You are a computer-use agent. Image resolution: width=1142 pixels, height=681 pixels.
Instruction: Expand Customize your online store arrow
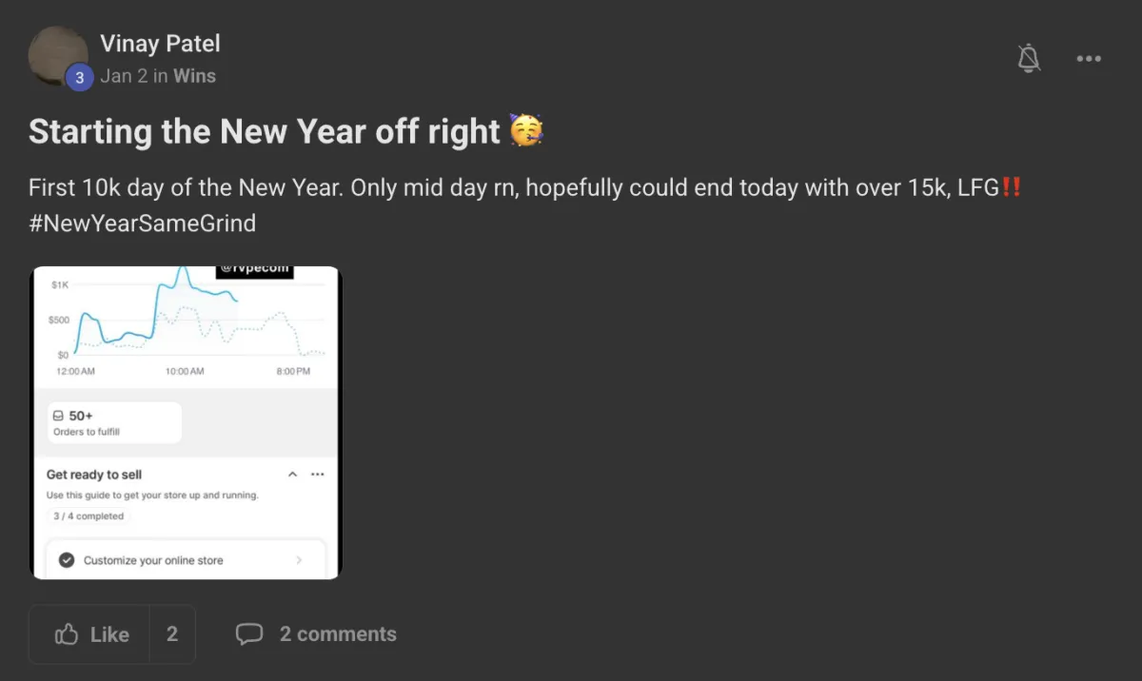[x=299, y=560]
